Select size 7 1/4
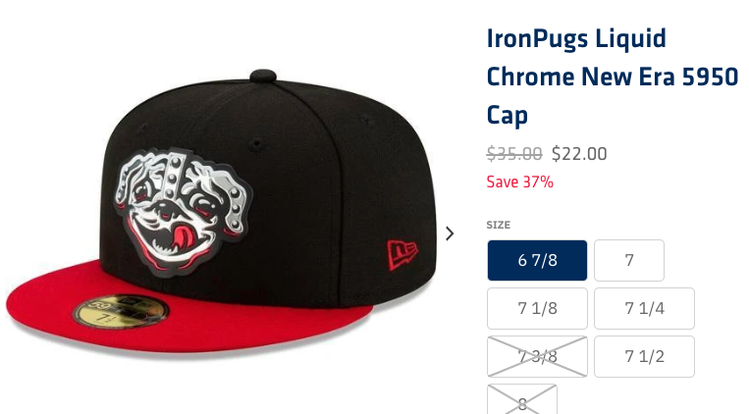 click(x=644, y=308)
